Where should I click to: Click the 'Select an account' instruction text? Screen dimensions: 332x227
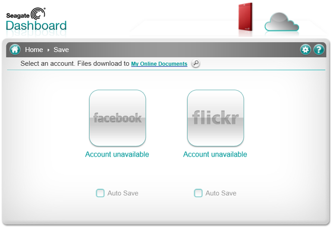coord(75,63)
